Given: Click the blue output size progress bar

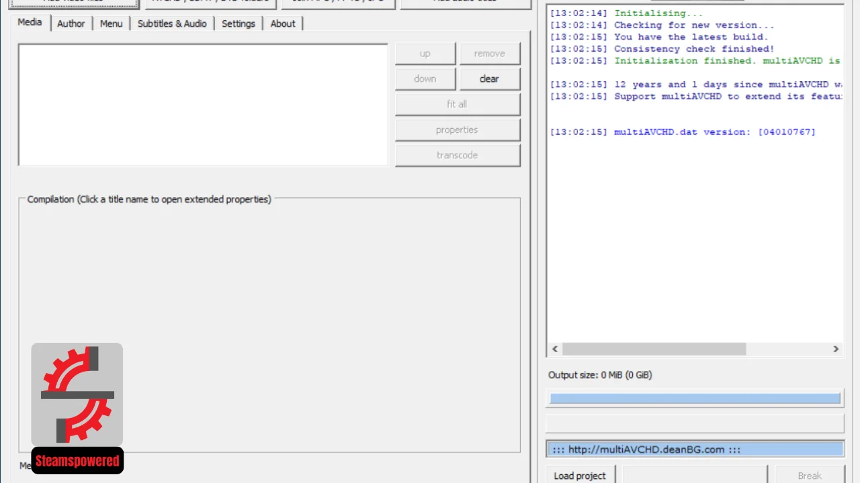Looking at the screenshot, I should coord(695,398).
